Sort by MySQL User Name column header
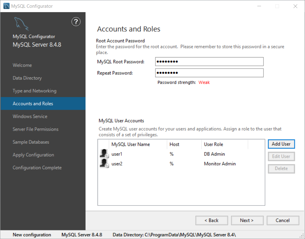The width and height of the screenshot is (305, 239). (138, 144)
